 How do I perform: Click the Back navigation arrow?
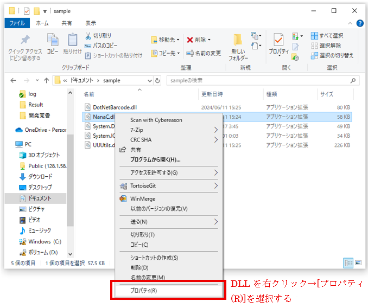13,81
